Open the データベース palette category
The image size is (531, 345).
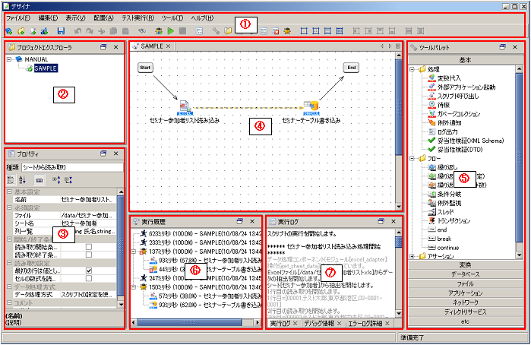point(464,272)
